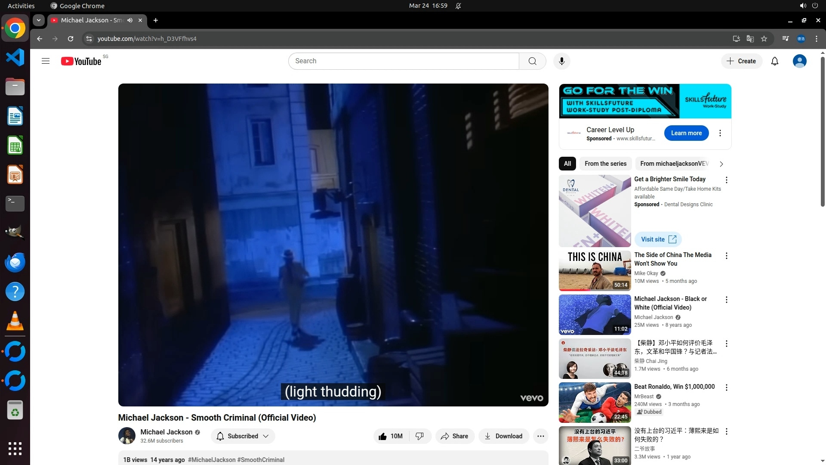Mute the tab via speaker icon
826x465 pixels.
tap(130, 20)
